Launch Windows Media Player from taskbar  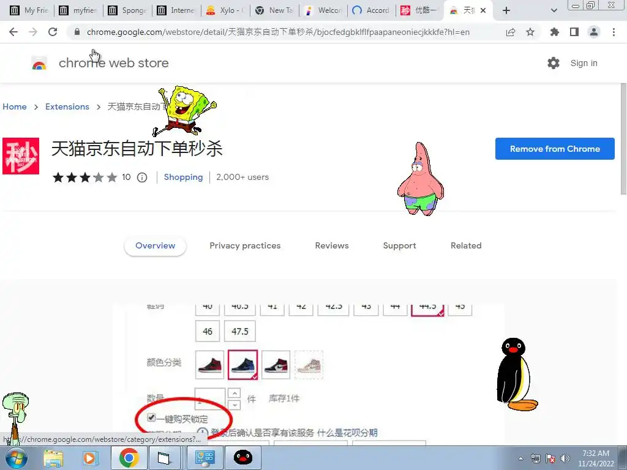pos(89,458)
